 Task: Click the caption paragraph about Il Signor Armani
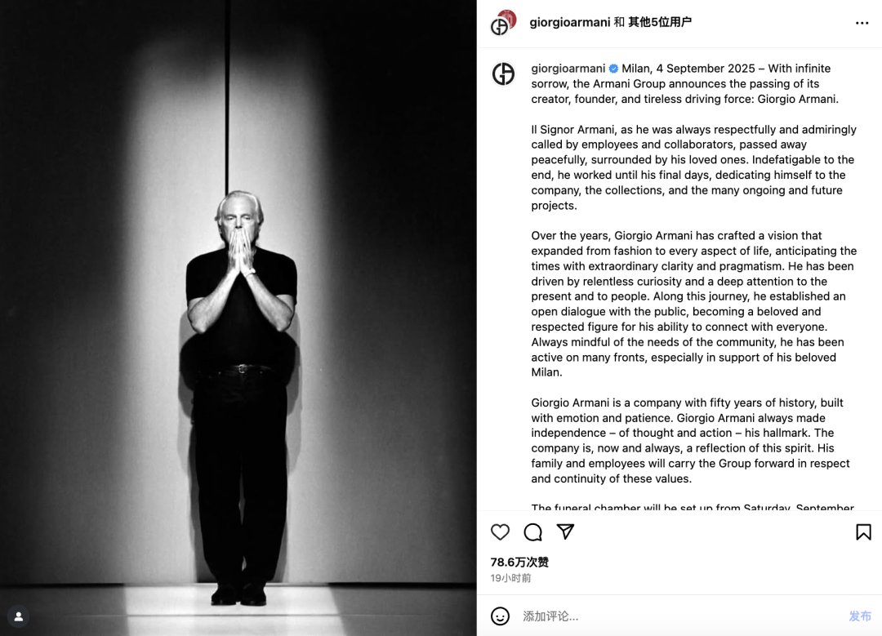(693, 167)
